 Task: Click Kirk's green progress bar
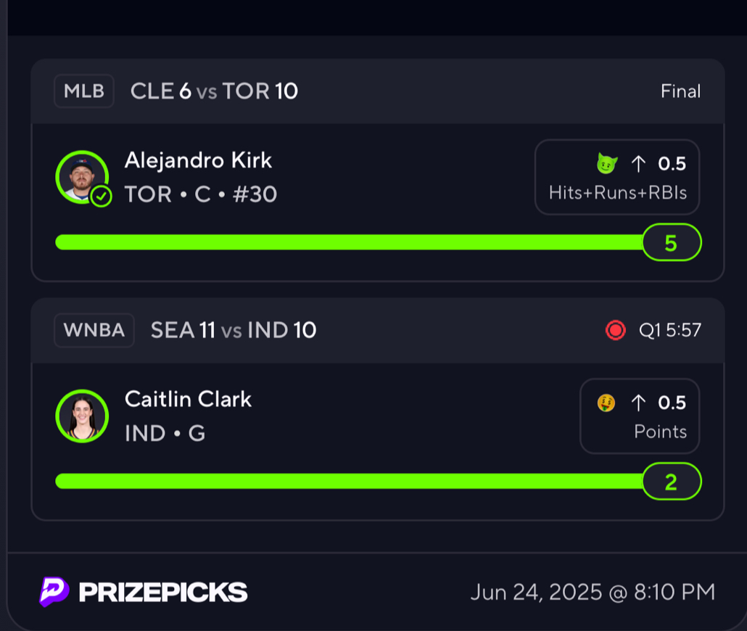[349, 242]
